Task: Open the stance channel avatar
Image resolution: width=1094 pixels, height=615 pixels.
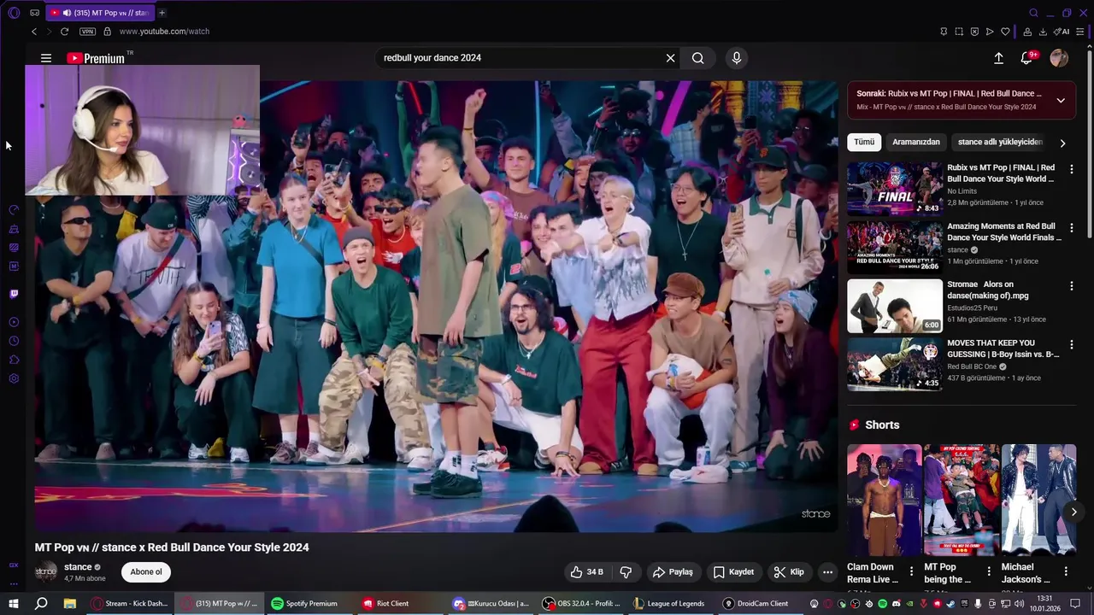Action: [46, 571]
